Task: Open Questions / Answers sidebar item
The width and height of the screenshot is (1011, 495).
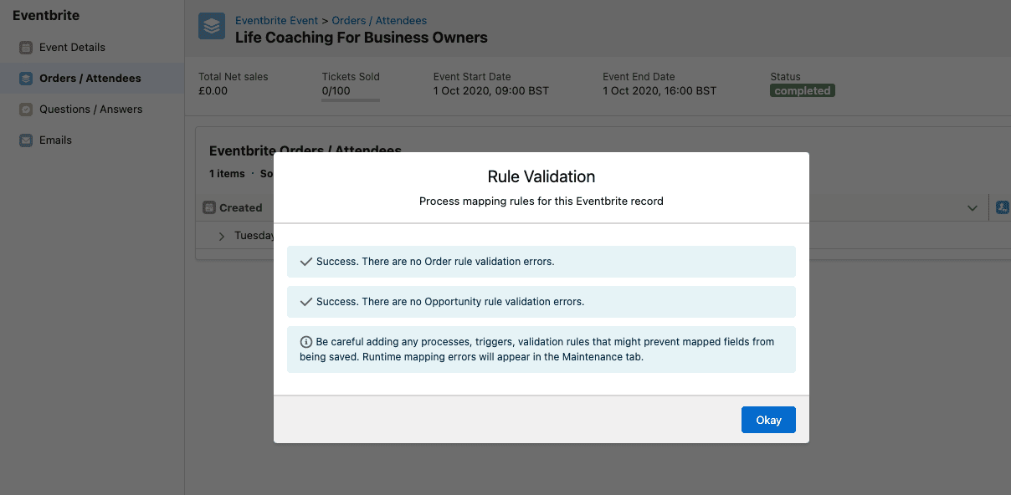Action: point(91,110)
